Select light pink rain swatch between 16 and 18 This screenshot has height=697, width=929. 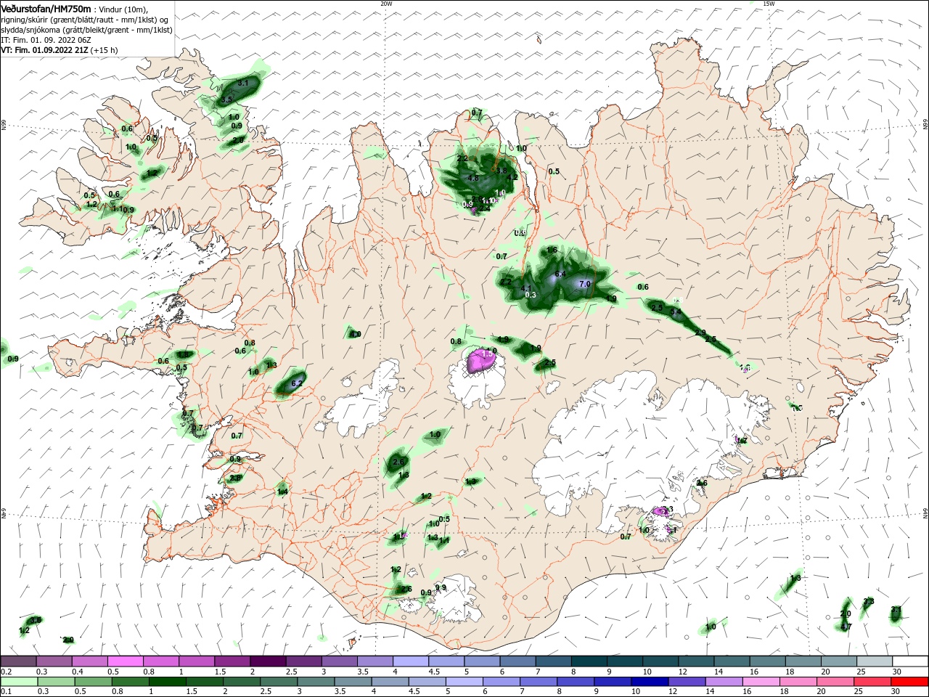pyautogui.click(x=760, y=682)
